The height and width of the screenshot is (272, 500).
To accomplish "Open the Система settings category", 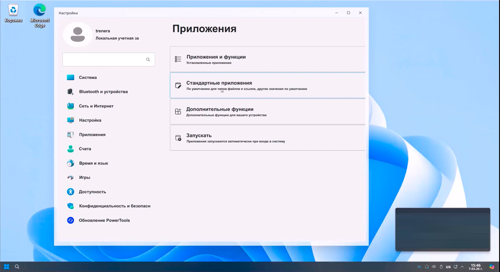I will 88,77.
